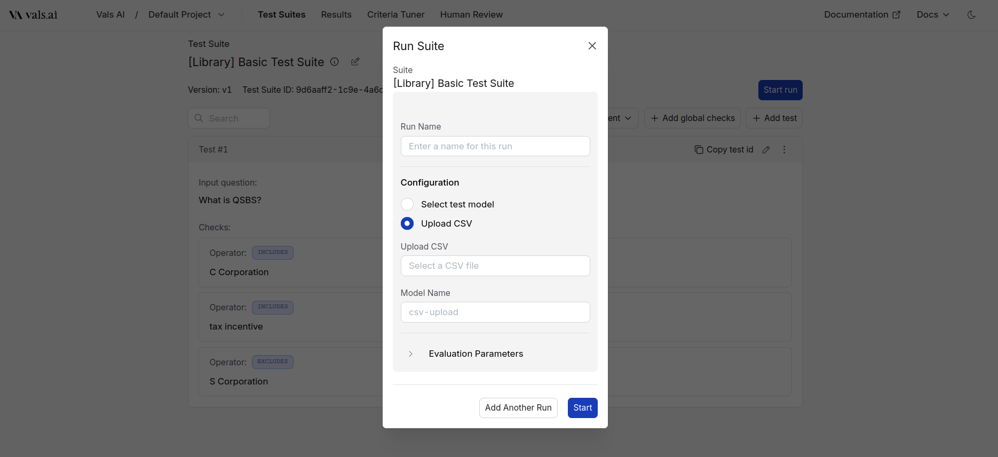Image resolution: width=998 pixels, height=457 pixels.
Task: Click the EXCLUDES operator badge
Action: coord(273,362)
